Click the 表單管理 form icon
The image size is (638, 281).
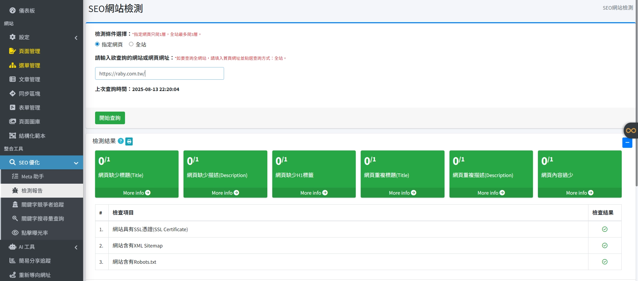[13, 107]
